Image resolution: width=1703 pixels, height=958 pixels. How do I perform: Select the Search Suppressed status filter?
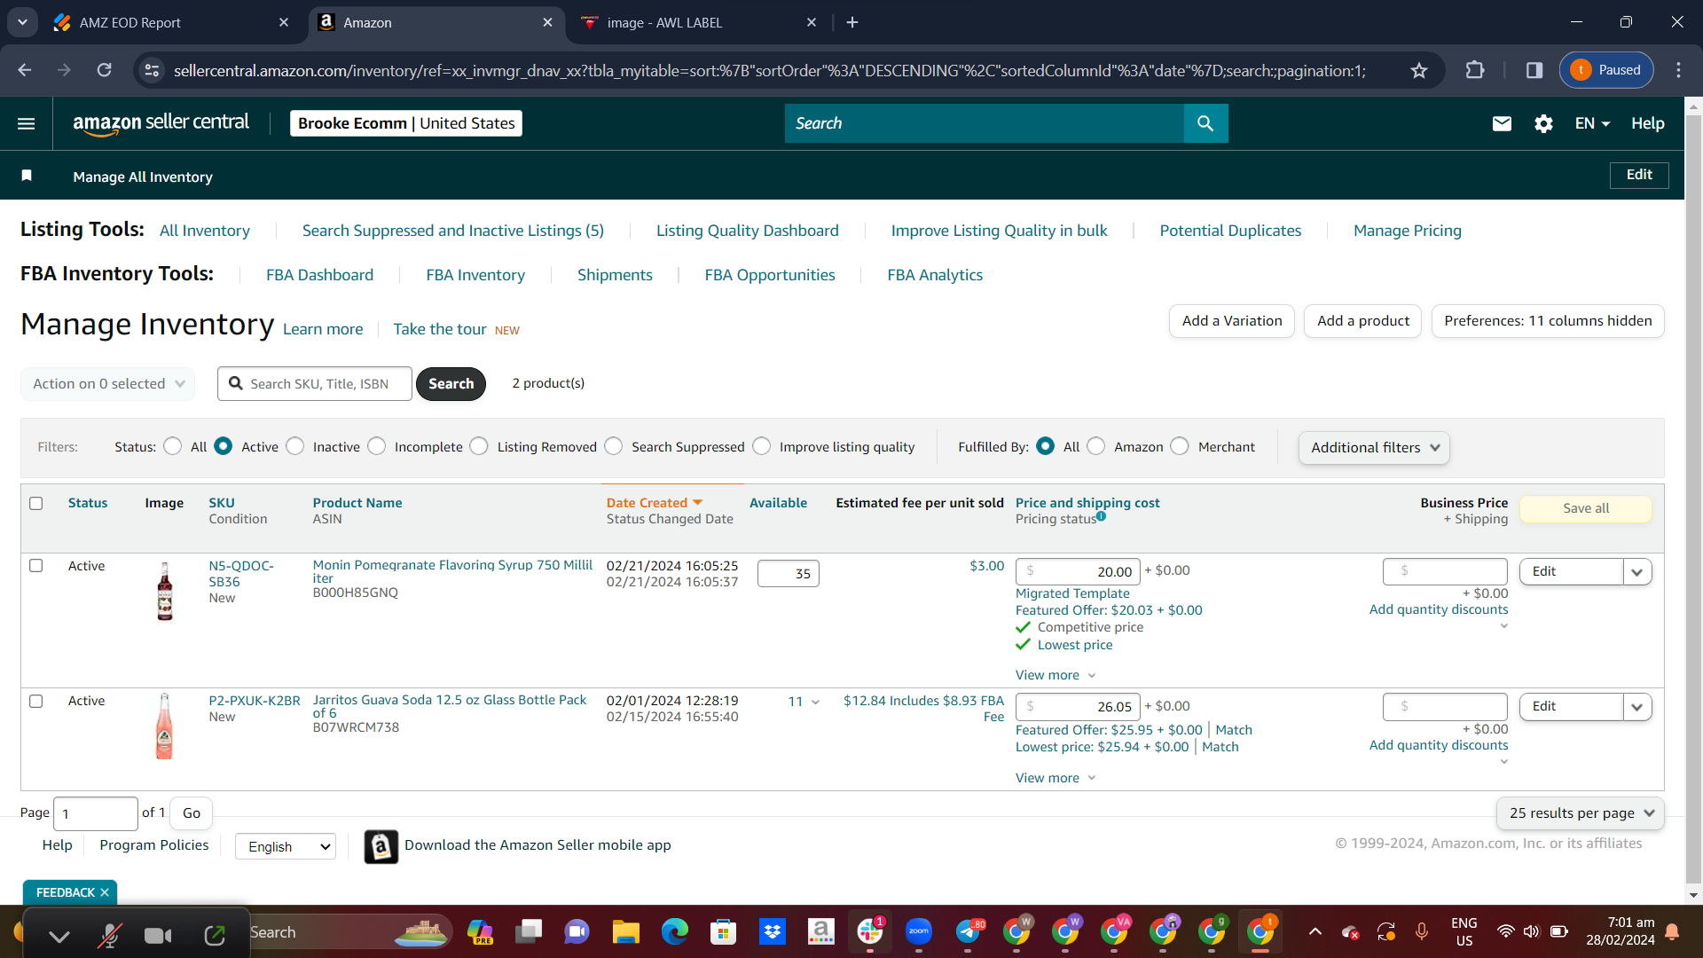coord(614,446)
